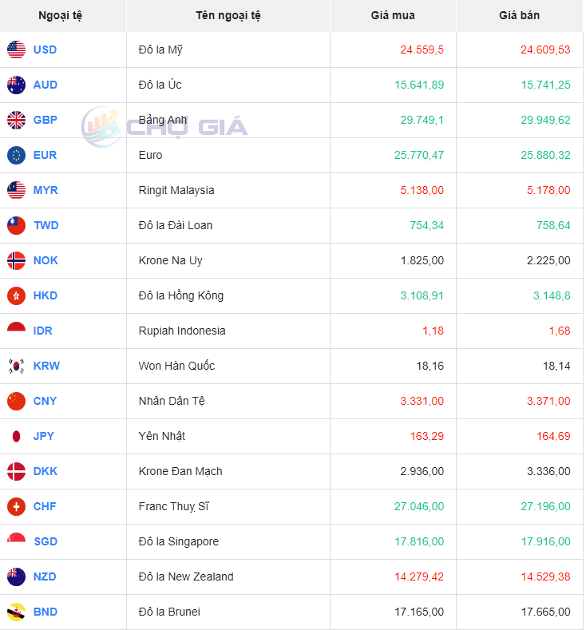Click the UK flag icon beside GBP
Screen dimensions: 586x630
point(16,120)
